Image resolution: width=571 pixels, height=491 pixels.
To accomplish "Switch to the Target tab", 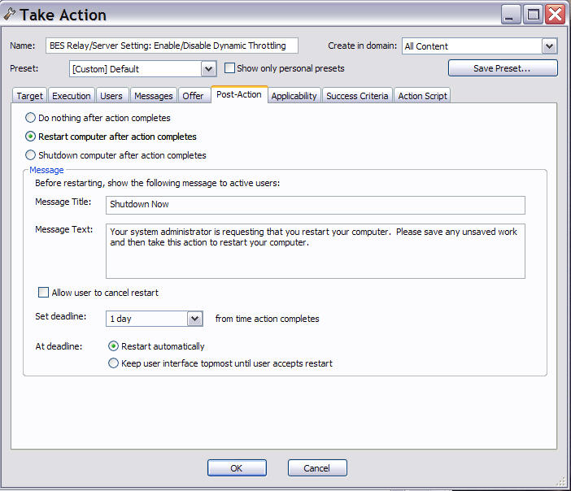I will (x=30, y=96).
